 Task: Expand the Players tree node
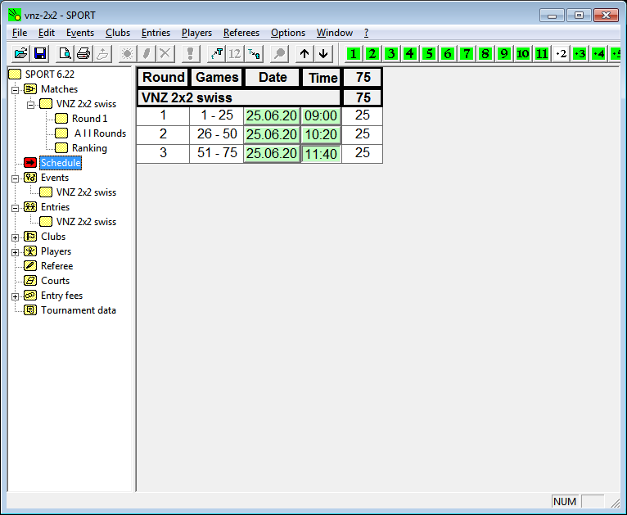[x=16, y=251]
